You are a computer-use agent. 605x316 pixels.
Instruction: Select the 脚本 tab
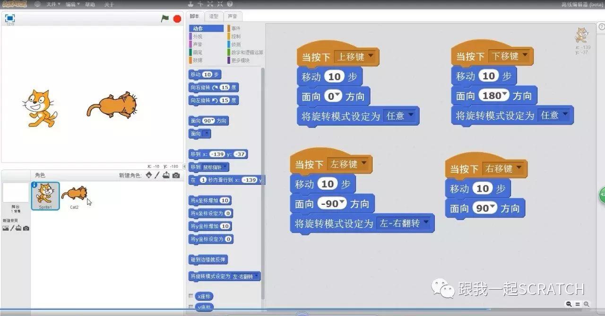coord(195,17)
